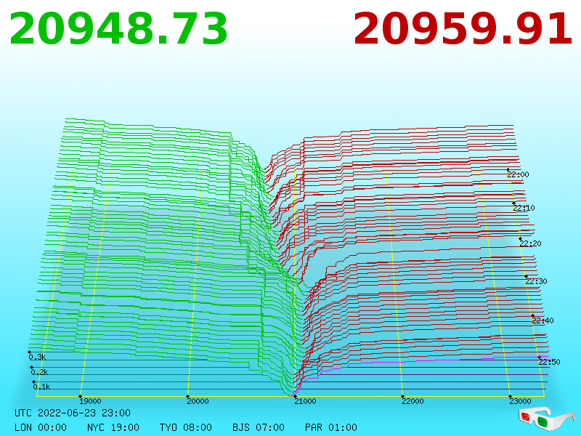Click the TYO 08:00 clock
Viewport: 581px width, 436px height.
click(x=186, y=427)
